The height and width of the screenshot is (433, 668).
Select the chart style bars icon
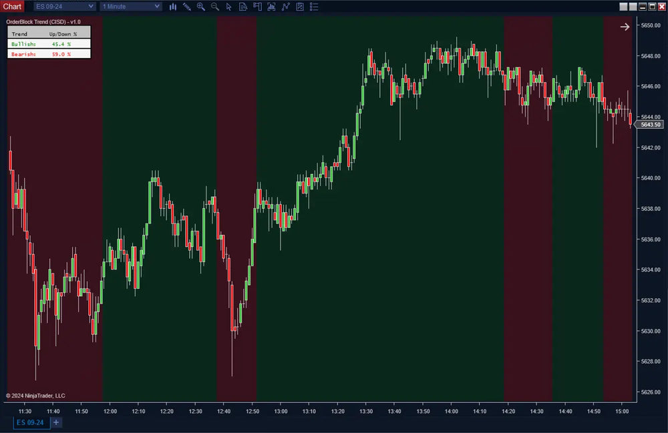[173, 7]
